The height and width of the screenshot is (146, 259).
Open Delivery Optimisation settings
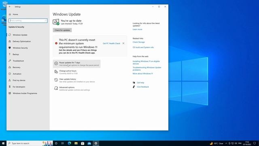pyautogui.click(x=21, y=41)
